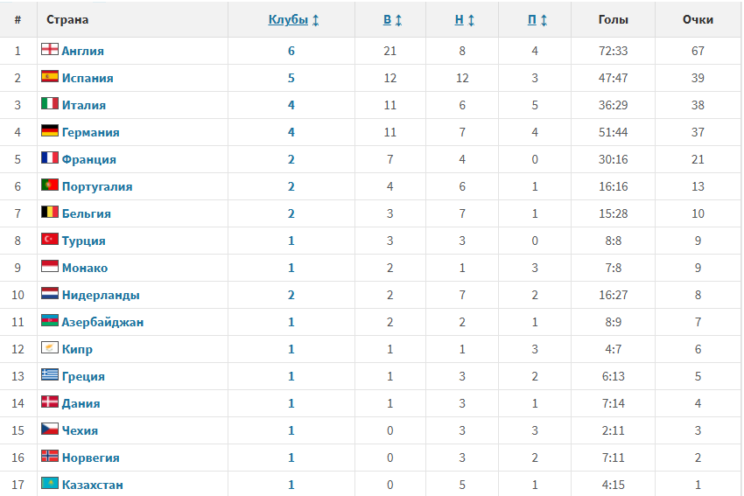This screenshot has height=496, width=744.
Task: Click the Norway flag icon
Action: pyautogui.click(x=50, y=457)
